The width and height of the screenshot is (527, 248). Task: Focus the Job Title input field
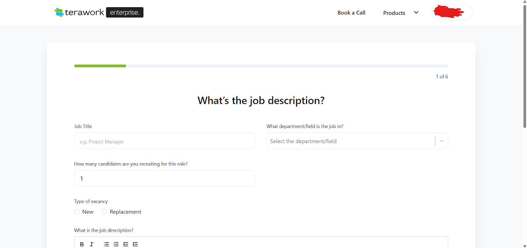click(165, 141)
